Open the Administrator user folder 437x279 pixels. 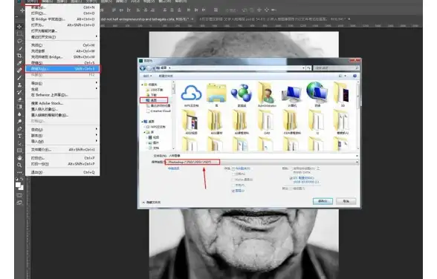click(267, 94)
